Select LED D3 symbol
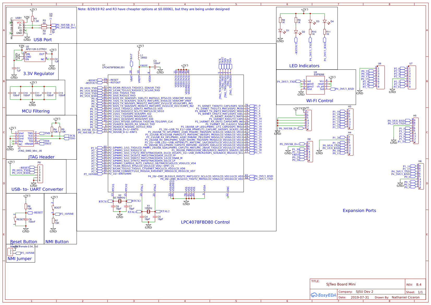 (x=310, y=22)
